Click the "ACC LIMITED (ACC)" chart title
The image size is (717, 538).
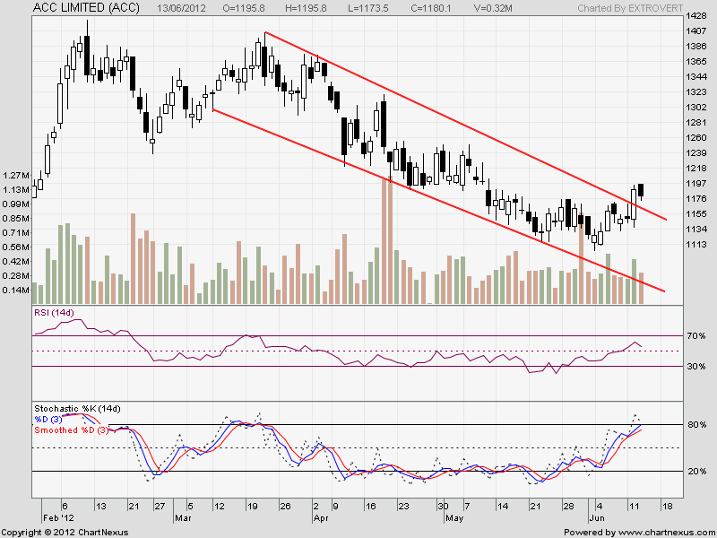(x=84, y=7)
